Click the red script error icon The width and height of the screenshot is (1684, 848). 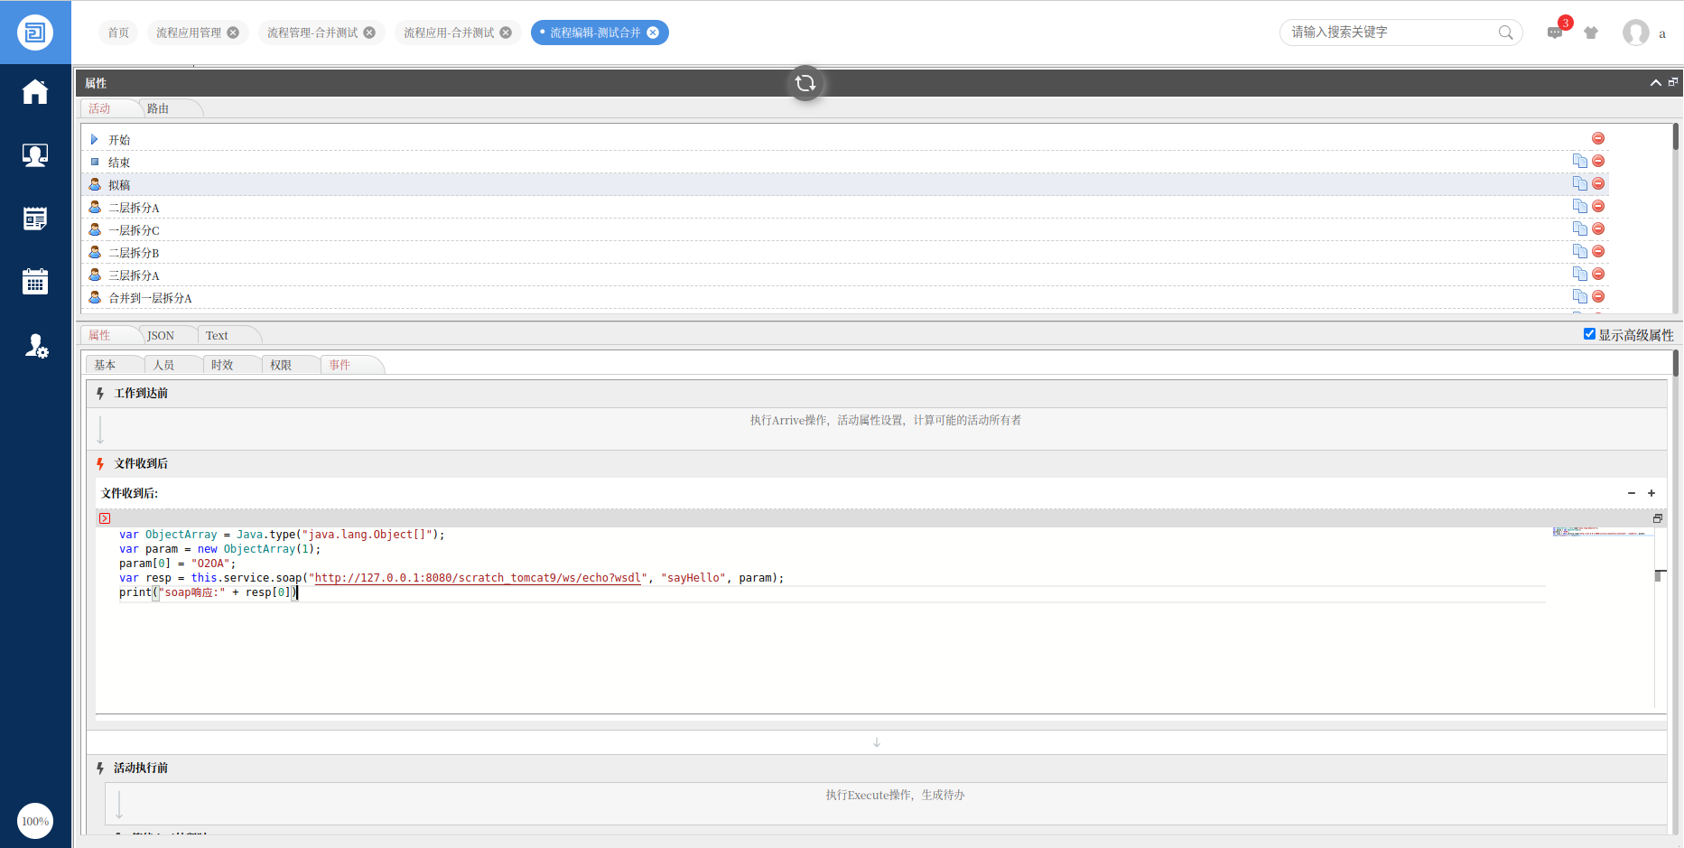tap(105, 518)
